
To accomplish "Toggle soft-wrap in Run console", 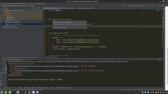I will [x=6, y=66].
